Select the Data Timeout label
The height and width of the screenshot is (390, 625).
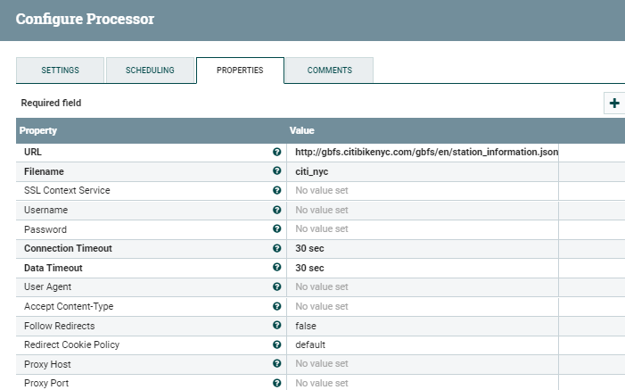[x=53, y=268]
